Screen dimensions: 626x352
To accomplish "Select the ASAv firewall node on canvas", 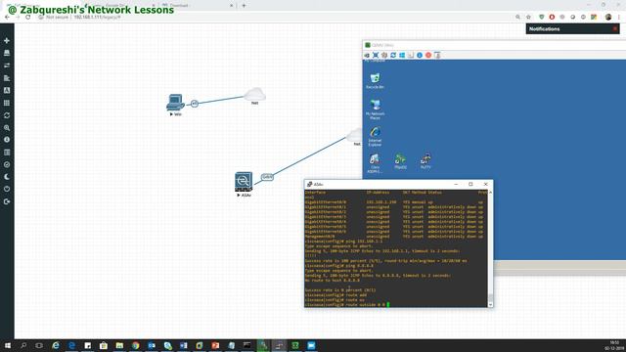I will (x=244, y=182).
